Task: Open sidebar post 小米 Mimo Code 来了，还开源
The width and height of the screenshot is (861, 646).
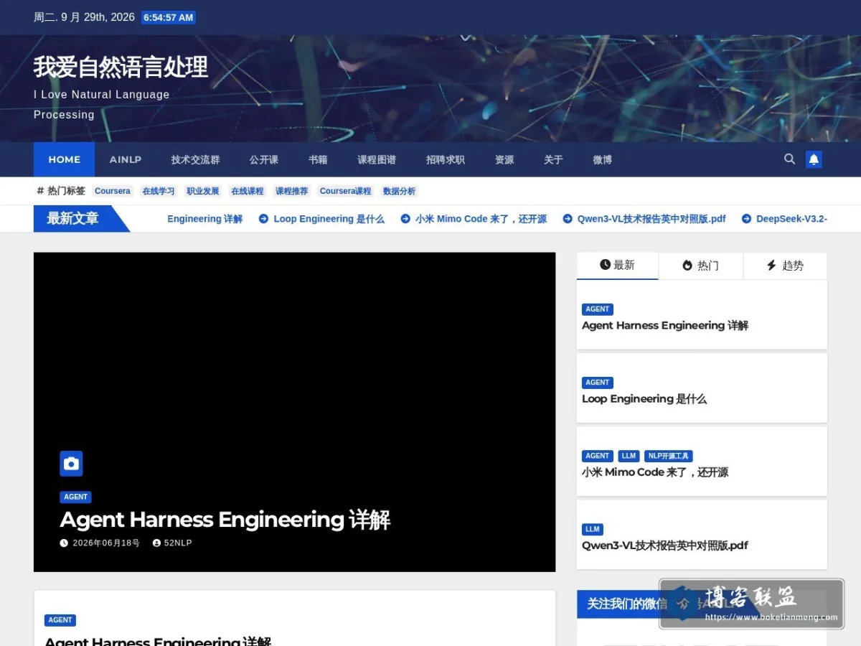Action: tap(655, 472)
